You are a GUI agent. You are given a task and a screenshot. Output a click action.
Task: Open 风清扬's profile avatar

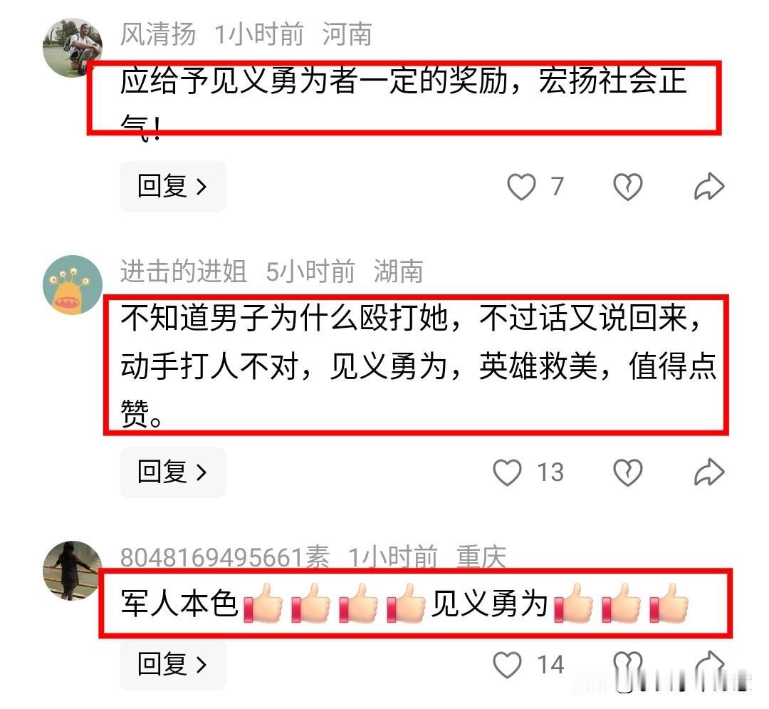[x=73, y=48]
